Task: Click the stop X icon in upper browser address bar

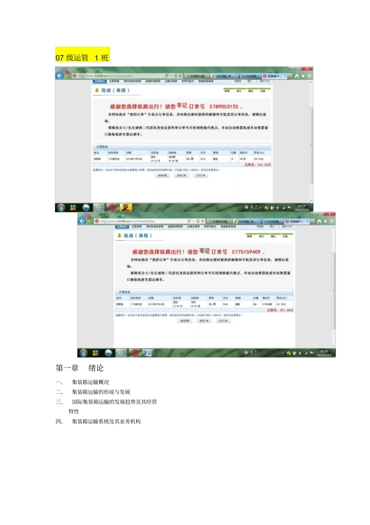Action: coord(180,76)
